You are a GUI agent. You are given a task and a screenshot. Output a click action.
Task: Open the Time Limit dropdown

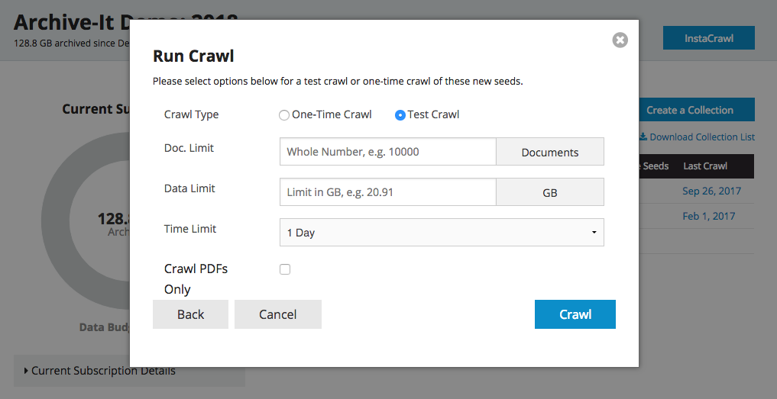point(442,233)
